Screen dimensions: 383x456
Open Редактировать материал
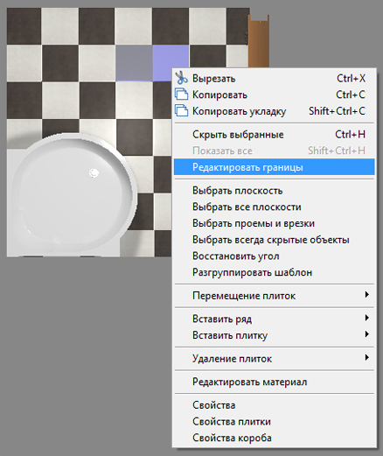pyautogui.click(x=274, y=382)
